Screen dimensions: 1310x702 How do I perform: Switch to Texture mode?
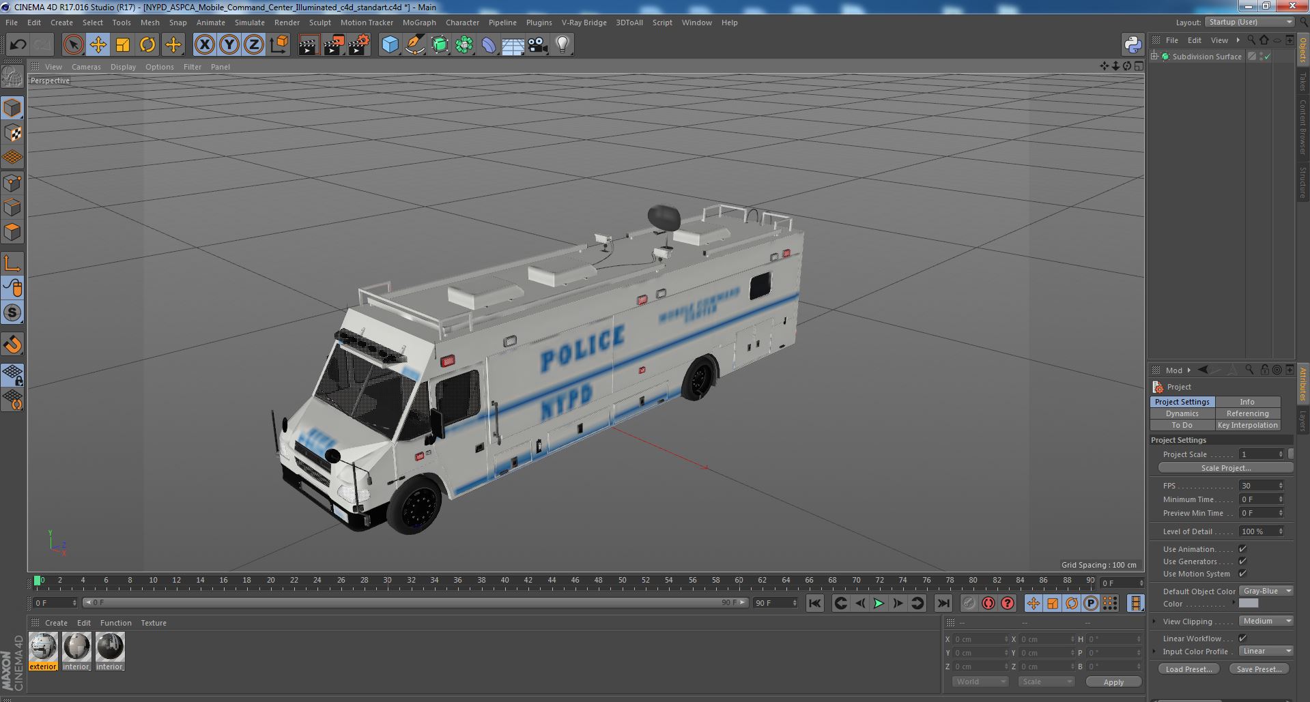(x=12, y=133)
